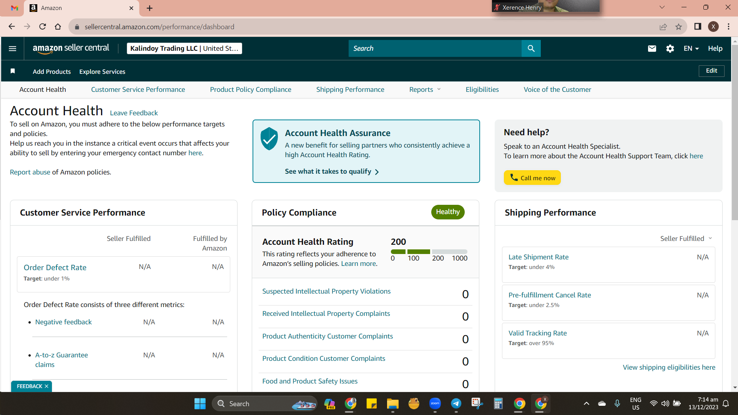Screen dimensions: 738x415
Task: Open Telegram from the taskbar
Action: (456, 403)
